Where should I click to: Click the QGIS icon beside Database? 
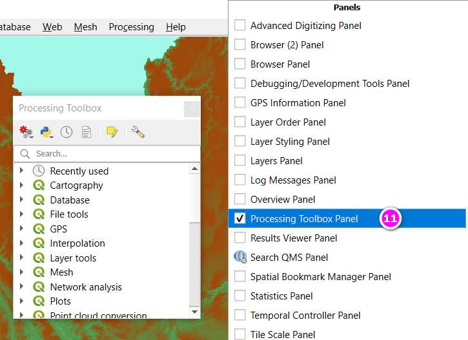[39, 200]
